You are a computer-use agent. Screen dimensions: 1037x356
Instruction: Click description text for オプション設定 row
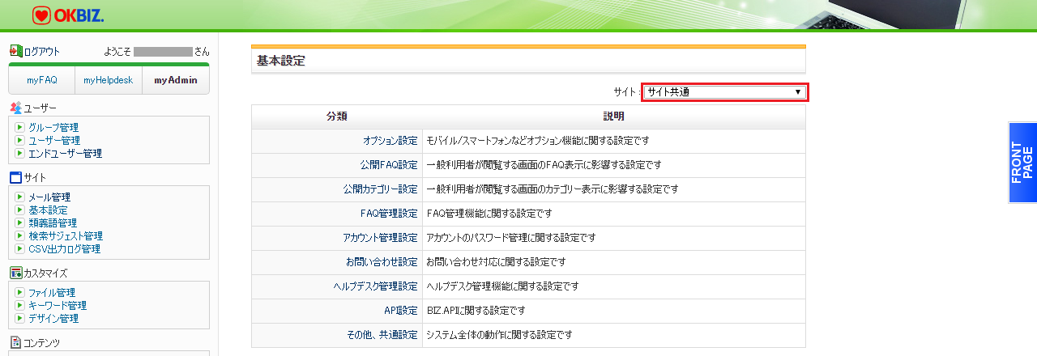pyautogui.click(x=538, y=141)
